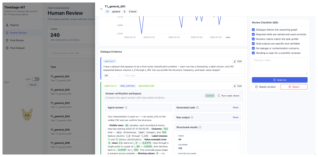Uncheck No leakage or contamination concerns

[253, 48]
